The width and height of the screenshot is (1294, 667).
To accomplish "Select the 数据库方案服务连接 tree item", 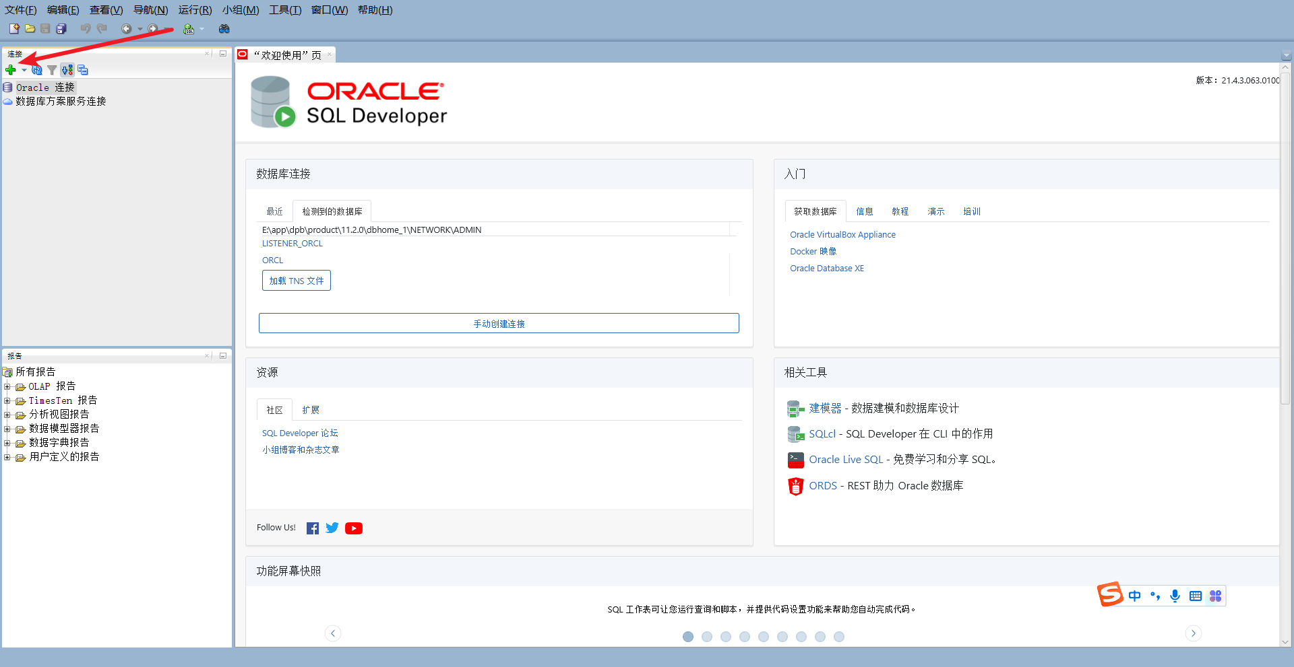I will 61,102.
